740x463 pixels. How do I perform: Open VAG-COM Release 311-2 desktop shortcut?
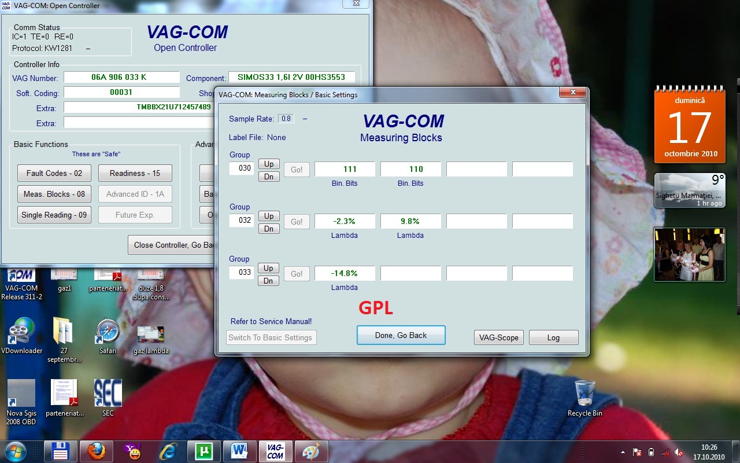[x=21, y=284]
